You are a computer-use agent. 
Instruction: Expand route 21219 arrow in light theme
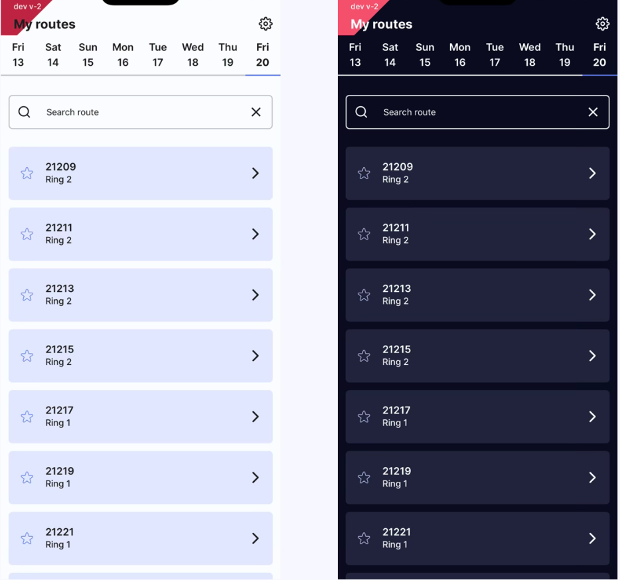[x=256, y=478]
